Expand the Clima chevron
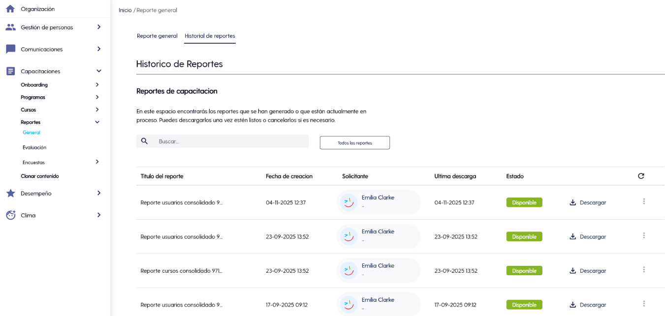Viewport: 665px width, 316px height. pyautogui.click(x=98, y=215)
